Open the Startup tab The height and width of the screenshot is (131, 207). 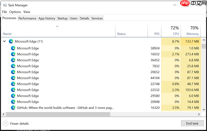tap(62, 18)
